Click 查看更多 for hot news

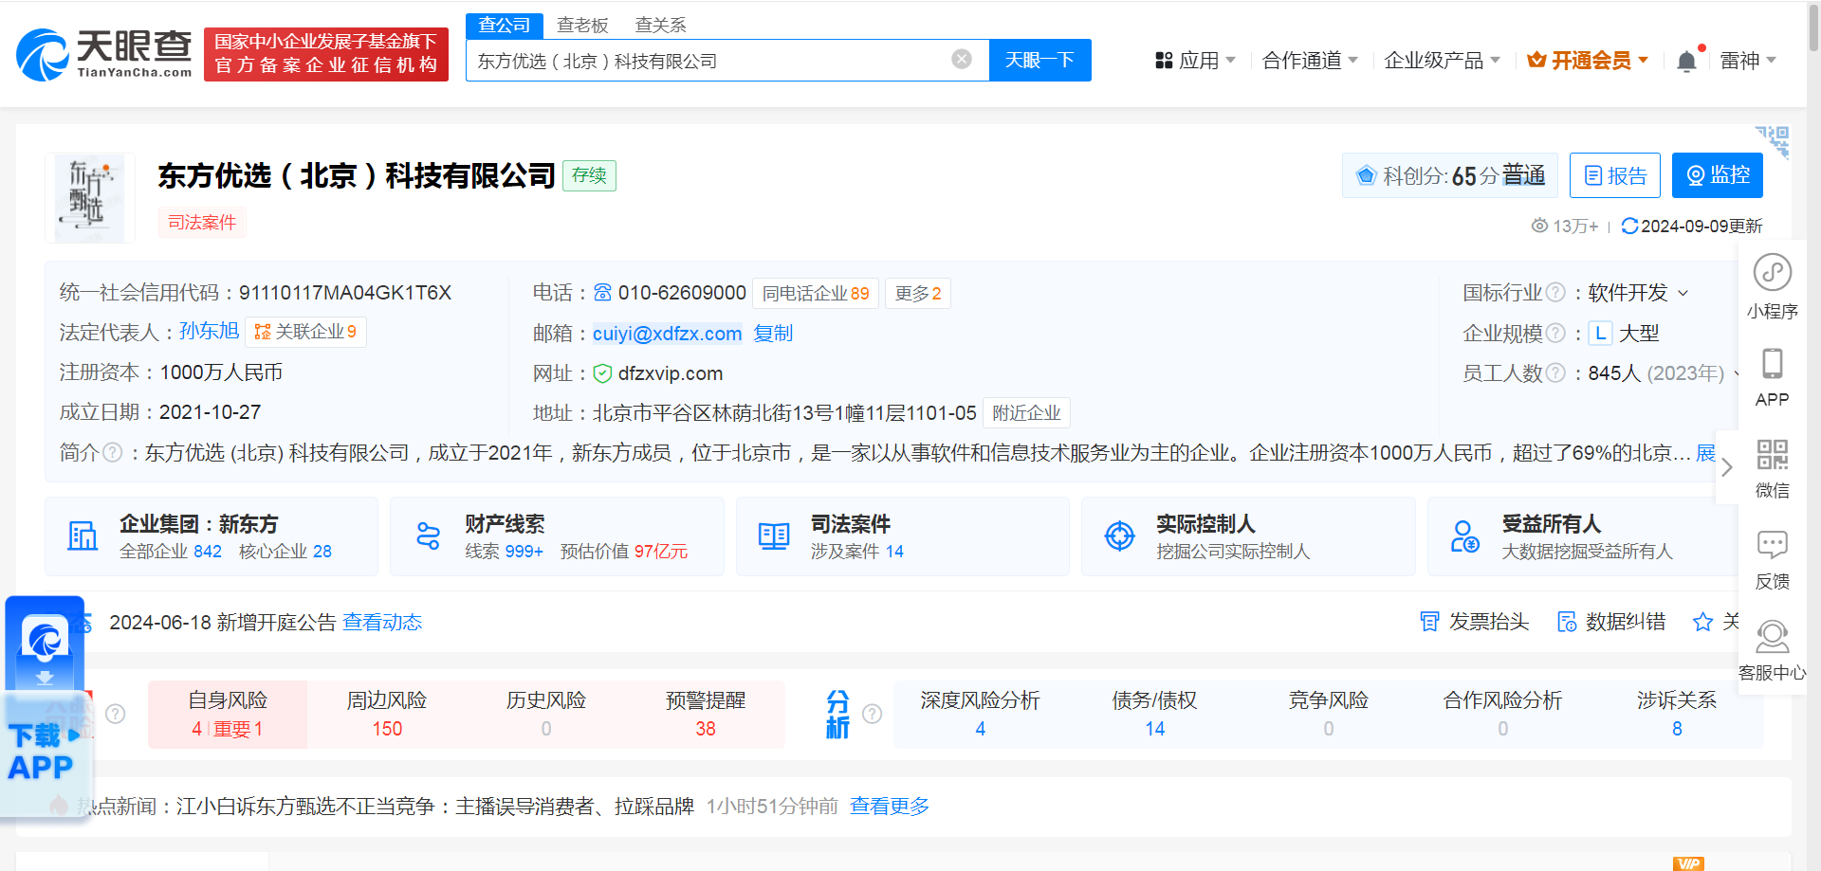point(890,806)
